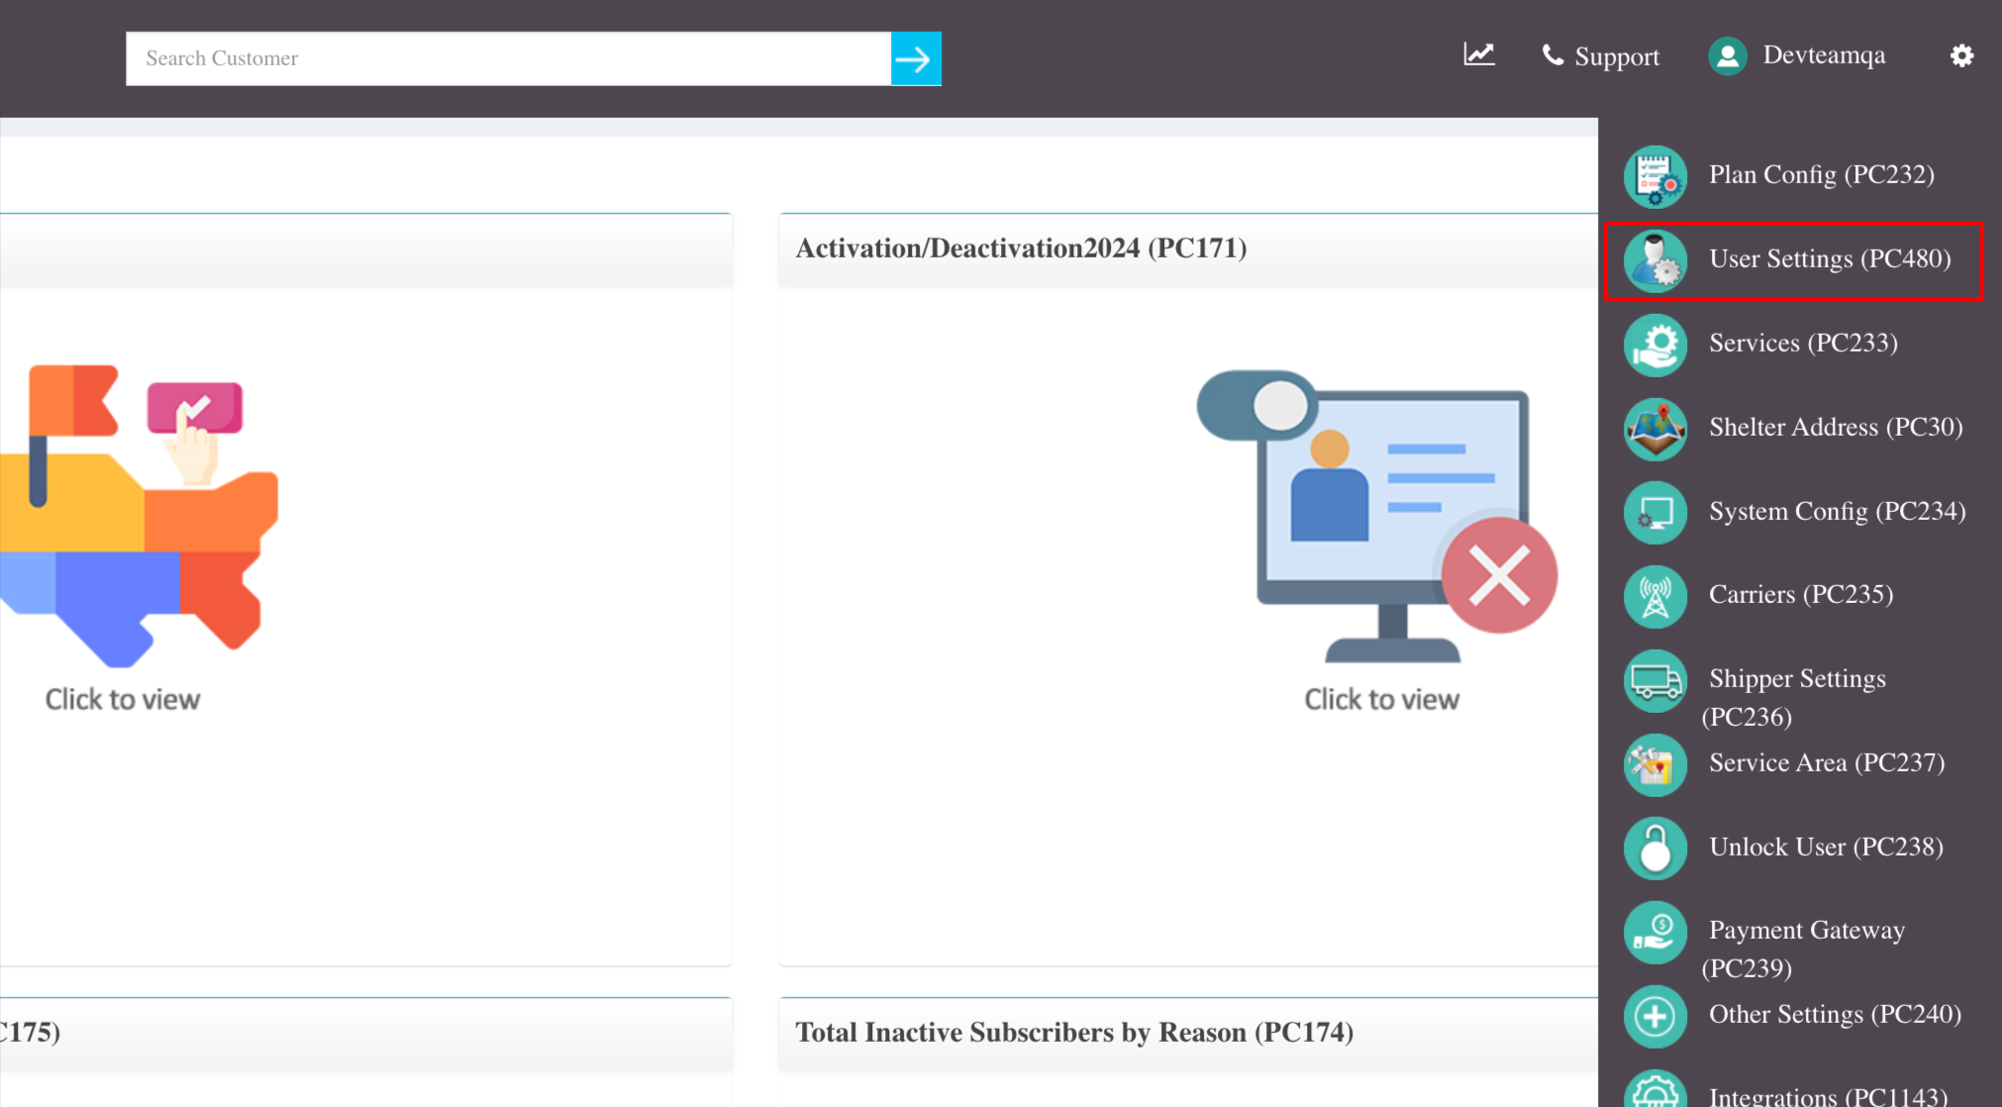This screenshot has width=2002, height=1107.
Task: Open User Settings (PC480) menu item
Action: 1830,258
